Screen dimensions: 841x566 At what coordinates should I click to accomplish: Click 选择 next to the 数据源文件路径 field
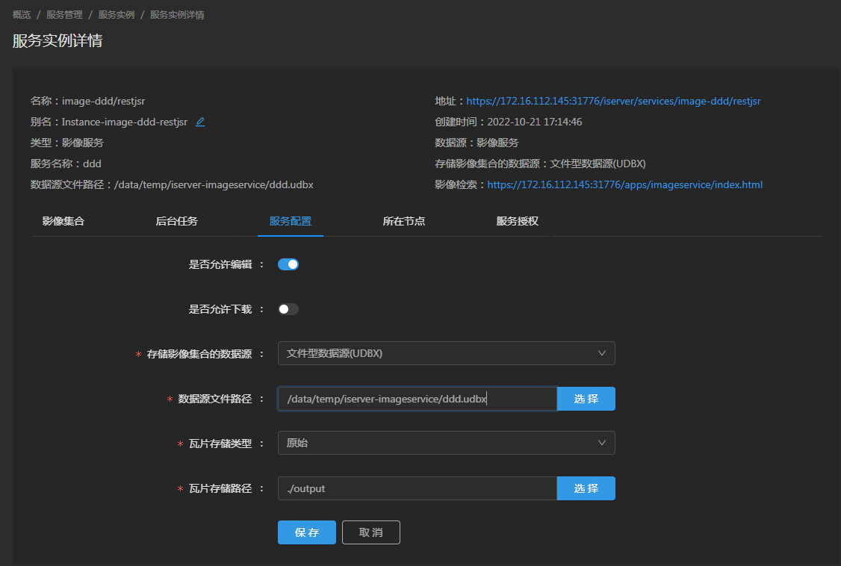586,399
